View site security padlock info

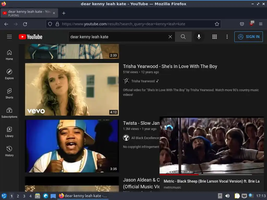[57, 24]
